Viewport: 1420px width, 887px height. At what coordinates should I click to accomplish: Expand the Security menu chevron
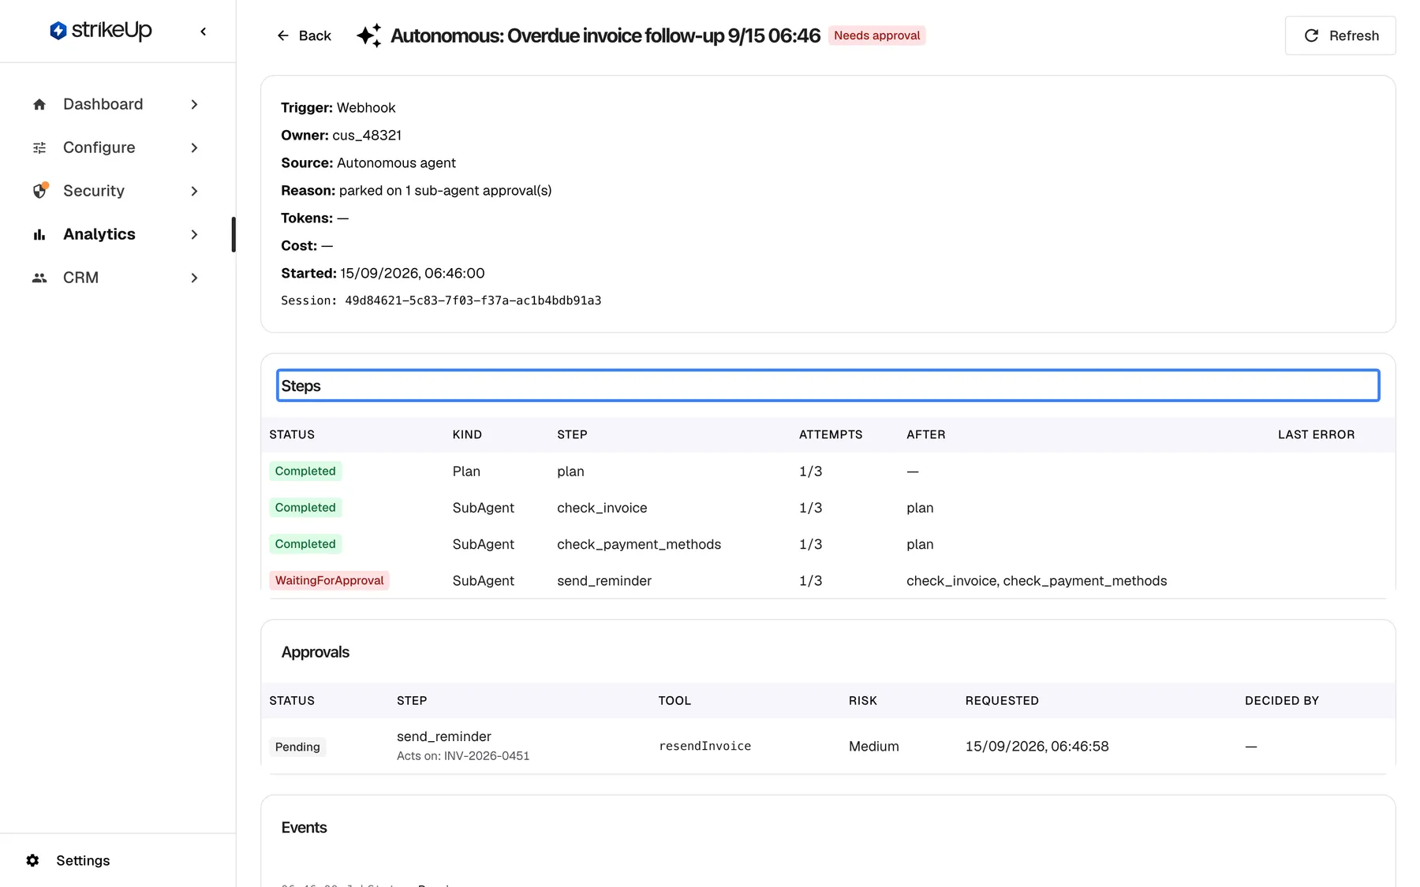(194, 191)
